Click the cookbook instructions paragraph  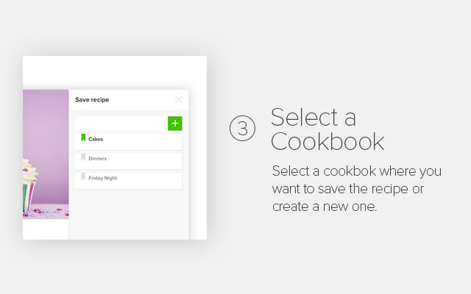click(x=356, y=189)
